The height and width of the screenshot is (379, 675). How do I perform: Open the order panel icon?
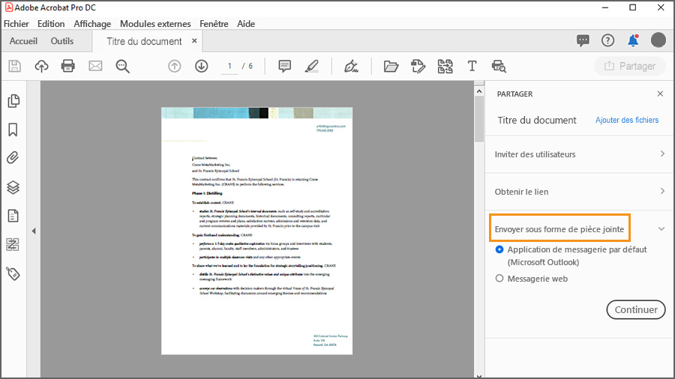pos(13,244)
